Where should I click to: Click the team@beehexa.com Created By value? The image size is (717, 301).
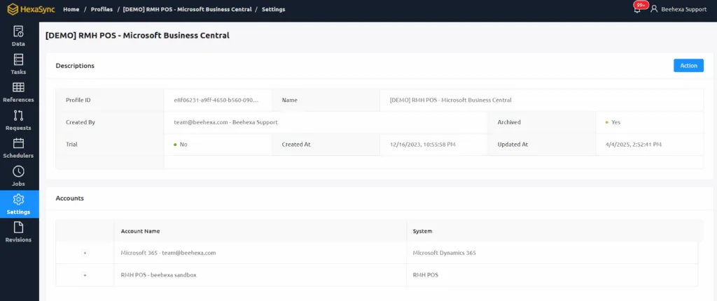click(225, 122)
